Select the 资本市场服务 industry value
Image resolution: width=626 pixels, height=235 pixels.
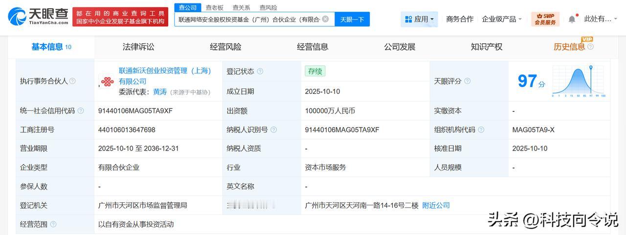[x=325, y=167]
